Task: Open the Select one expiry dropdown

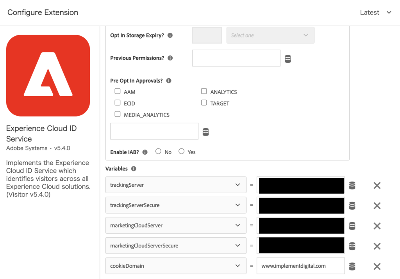Action: (270, 35)
